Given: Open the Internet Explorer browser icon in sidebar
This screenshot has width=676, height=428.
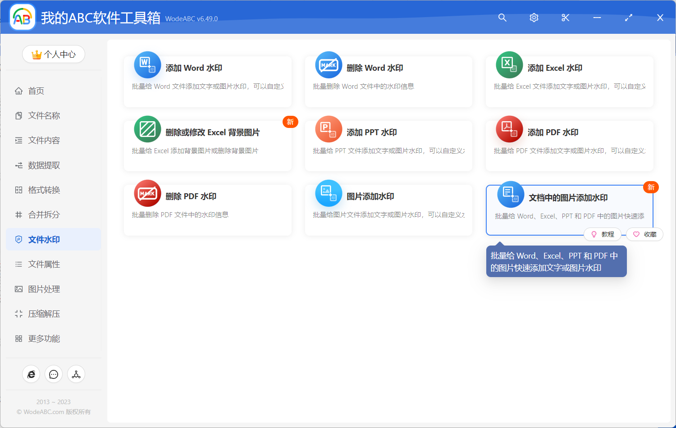Looking at the screenshot, I should coord(31,374).
